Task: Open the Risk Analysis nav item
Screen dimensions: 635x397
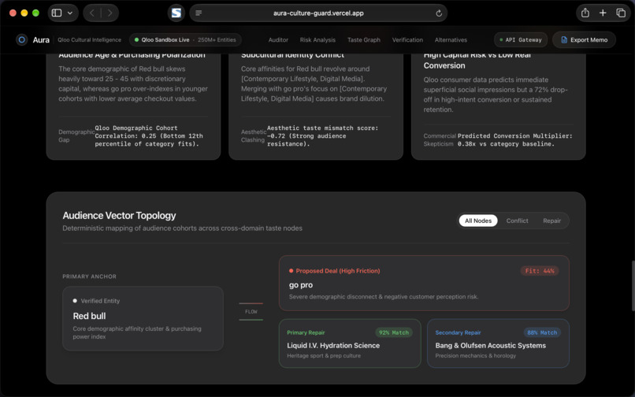Action: [x=317, y=39]
